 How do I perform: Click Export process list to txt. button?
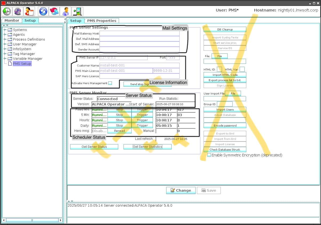(x=225, y=80)
